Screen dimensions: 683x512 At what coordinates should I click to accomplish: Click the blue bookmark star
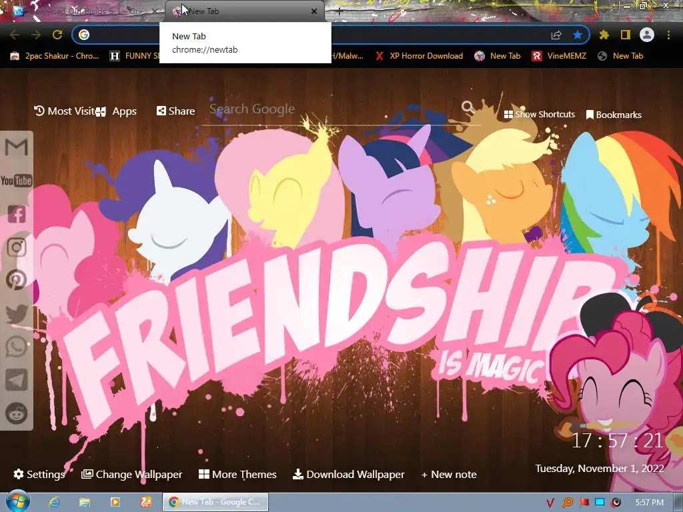(x=578, y=35)
